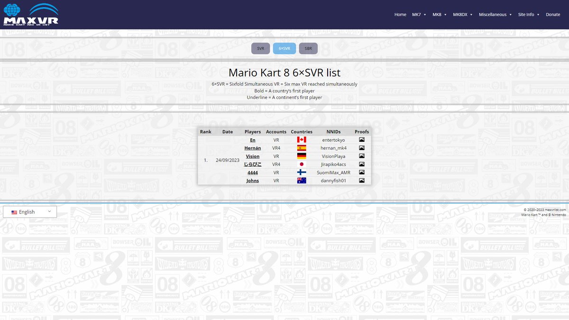Open player Vision's profile link
Screen dimensions: 569x320
click(253, 156)
